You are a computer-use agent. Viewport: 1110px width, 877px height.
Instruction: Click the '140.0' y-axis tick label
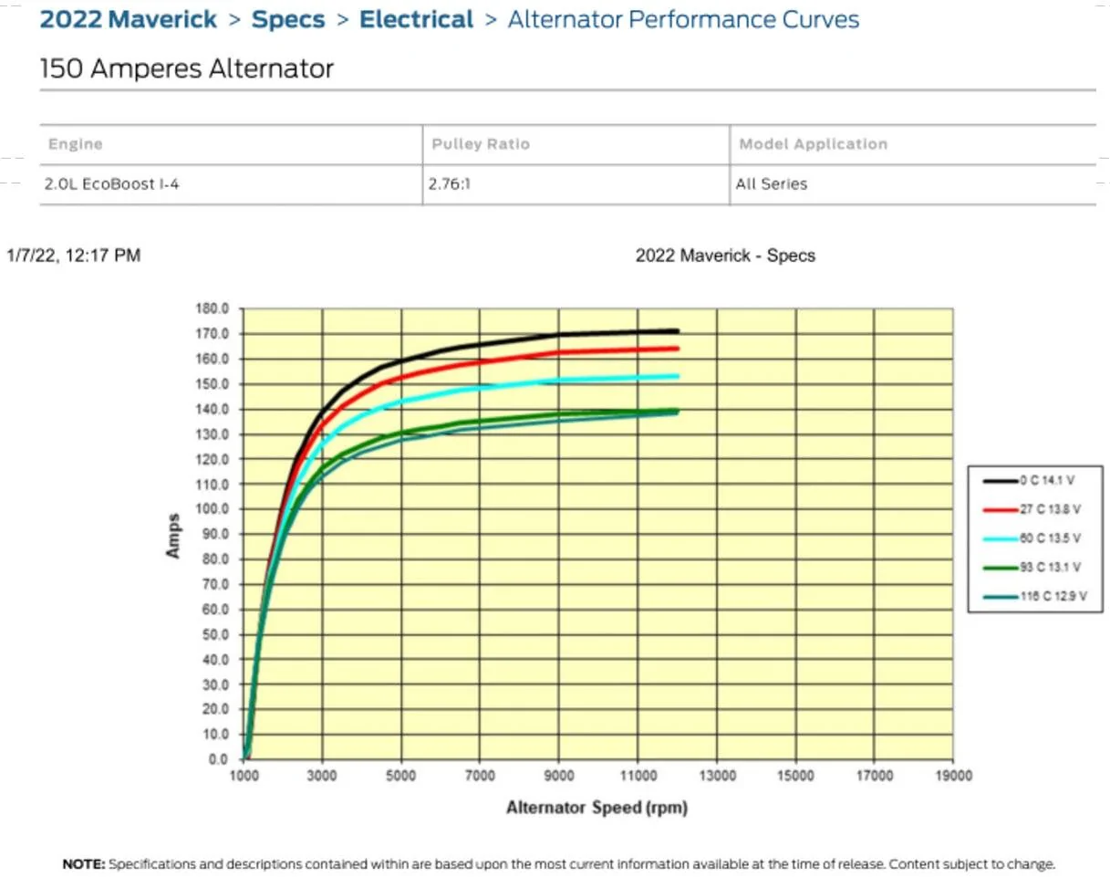(x=213, y=409)
